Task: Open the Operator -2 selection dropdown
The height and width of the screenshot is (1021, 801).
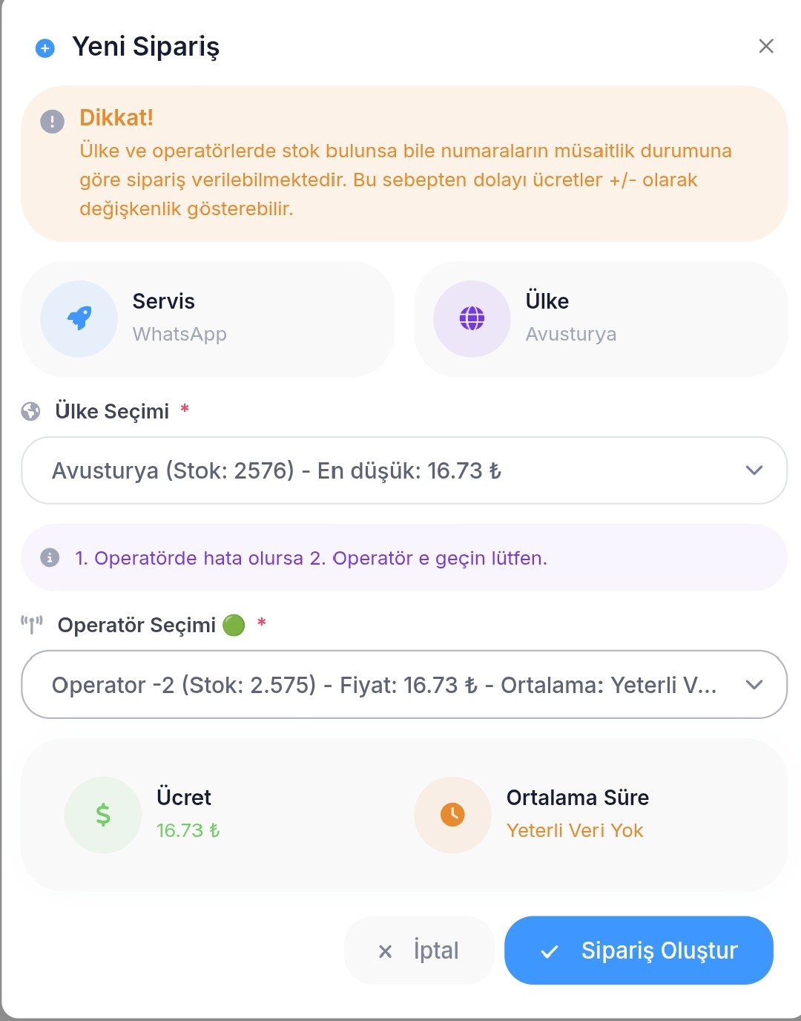Action: [x=404, y=684]
